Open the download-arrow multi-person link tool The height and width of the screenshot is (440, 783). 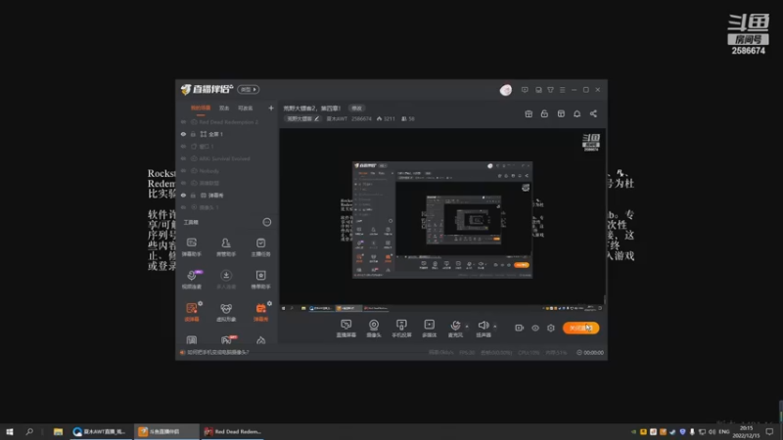pyautogui.click(x=226, y=280)
